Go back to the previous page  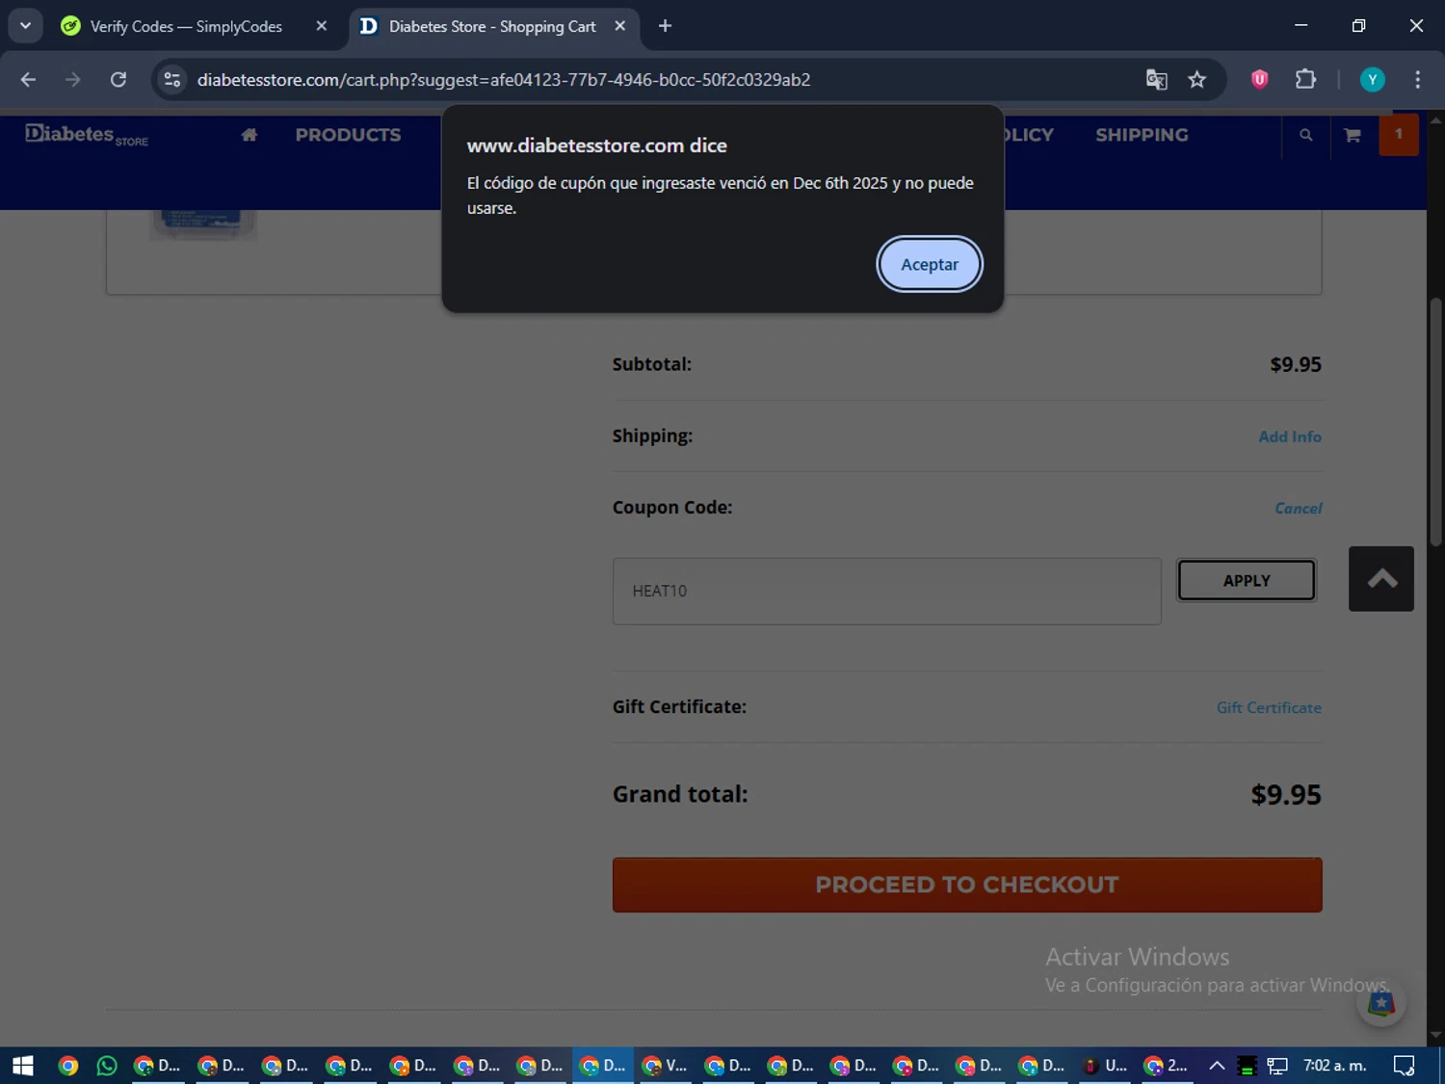pyautogui.click(x=28, y=79)
